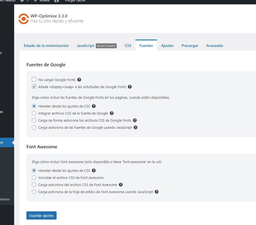Screen dimensions: 256x225
Task: Switch to the Avanzado tab
Action: click(215, 46)
